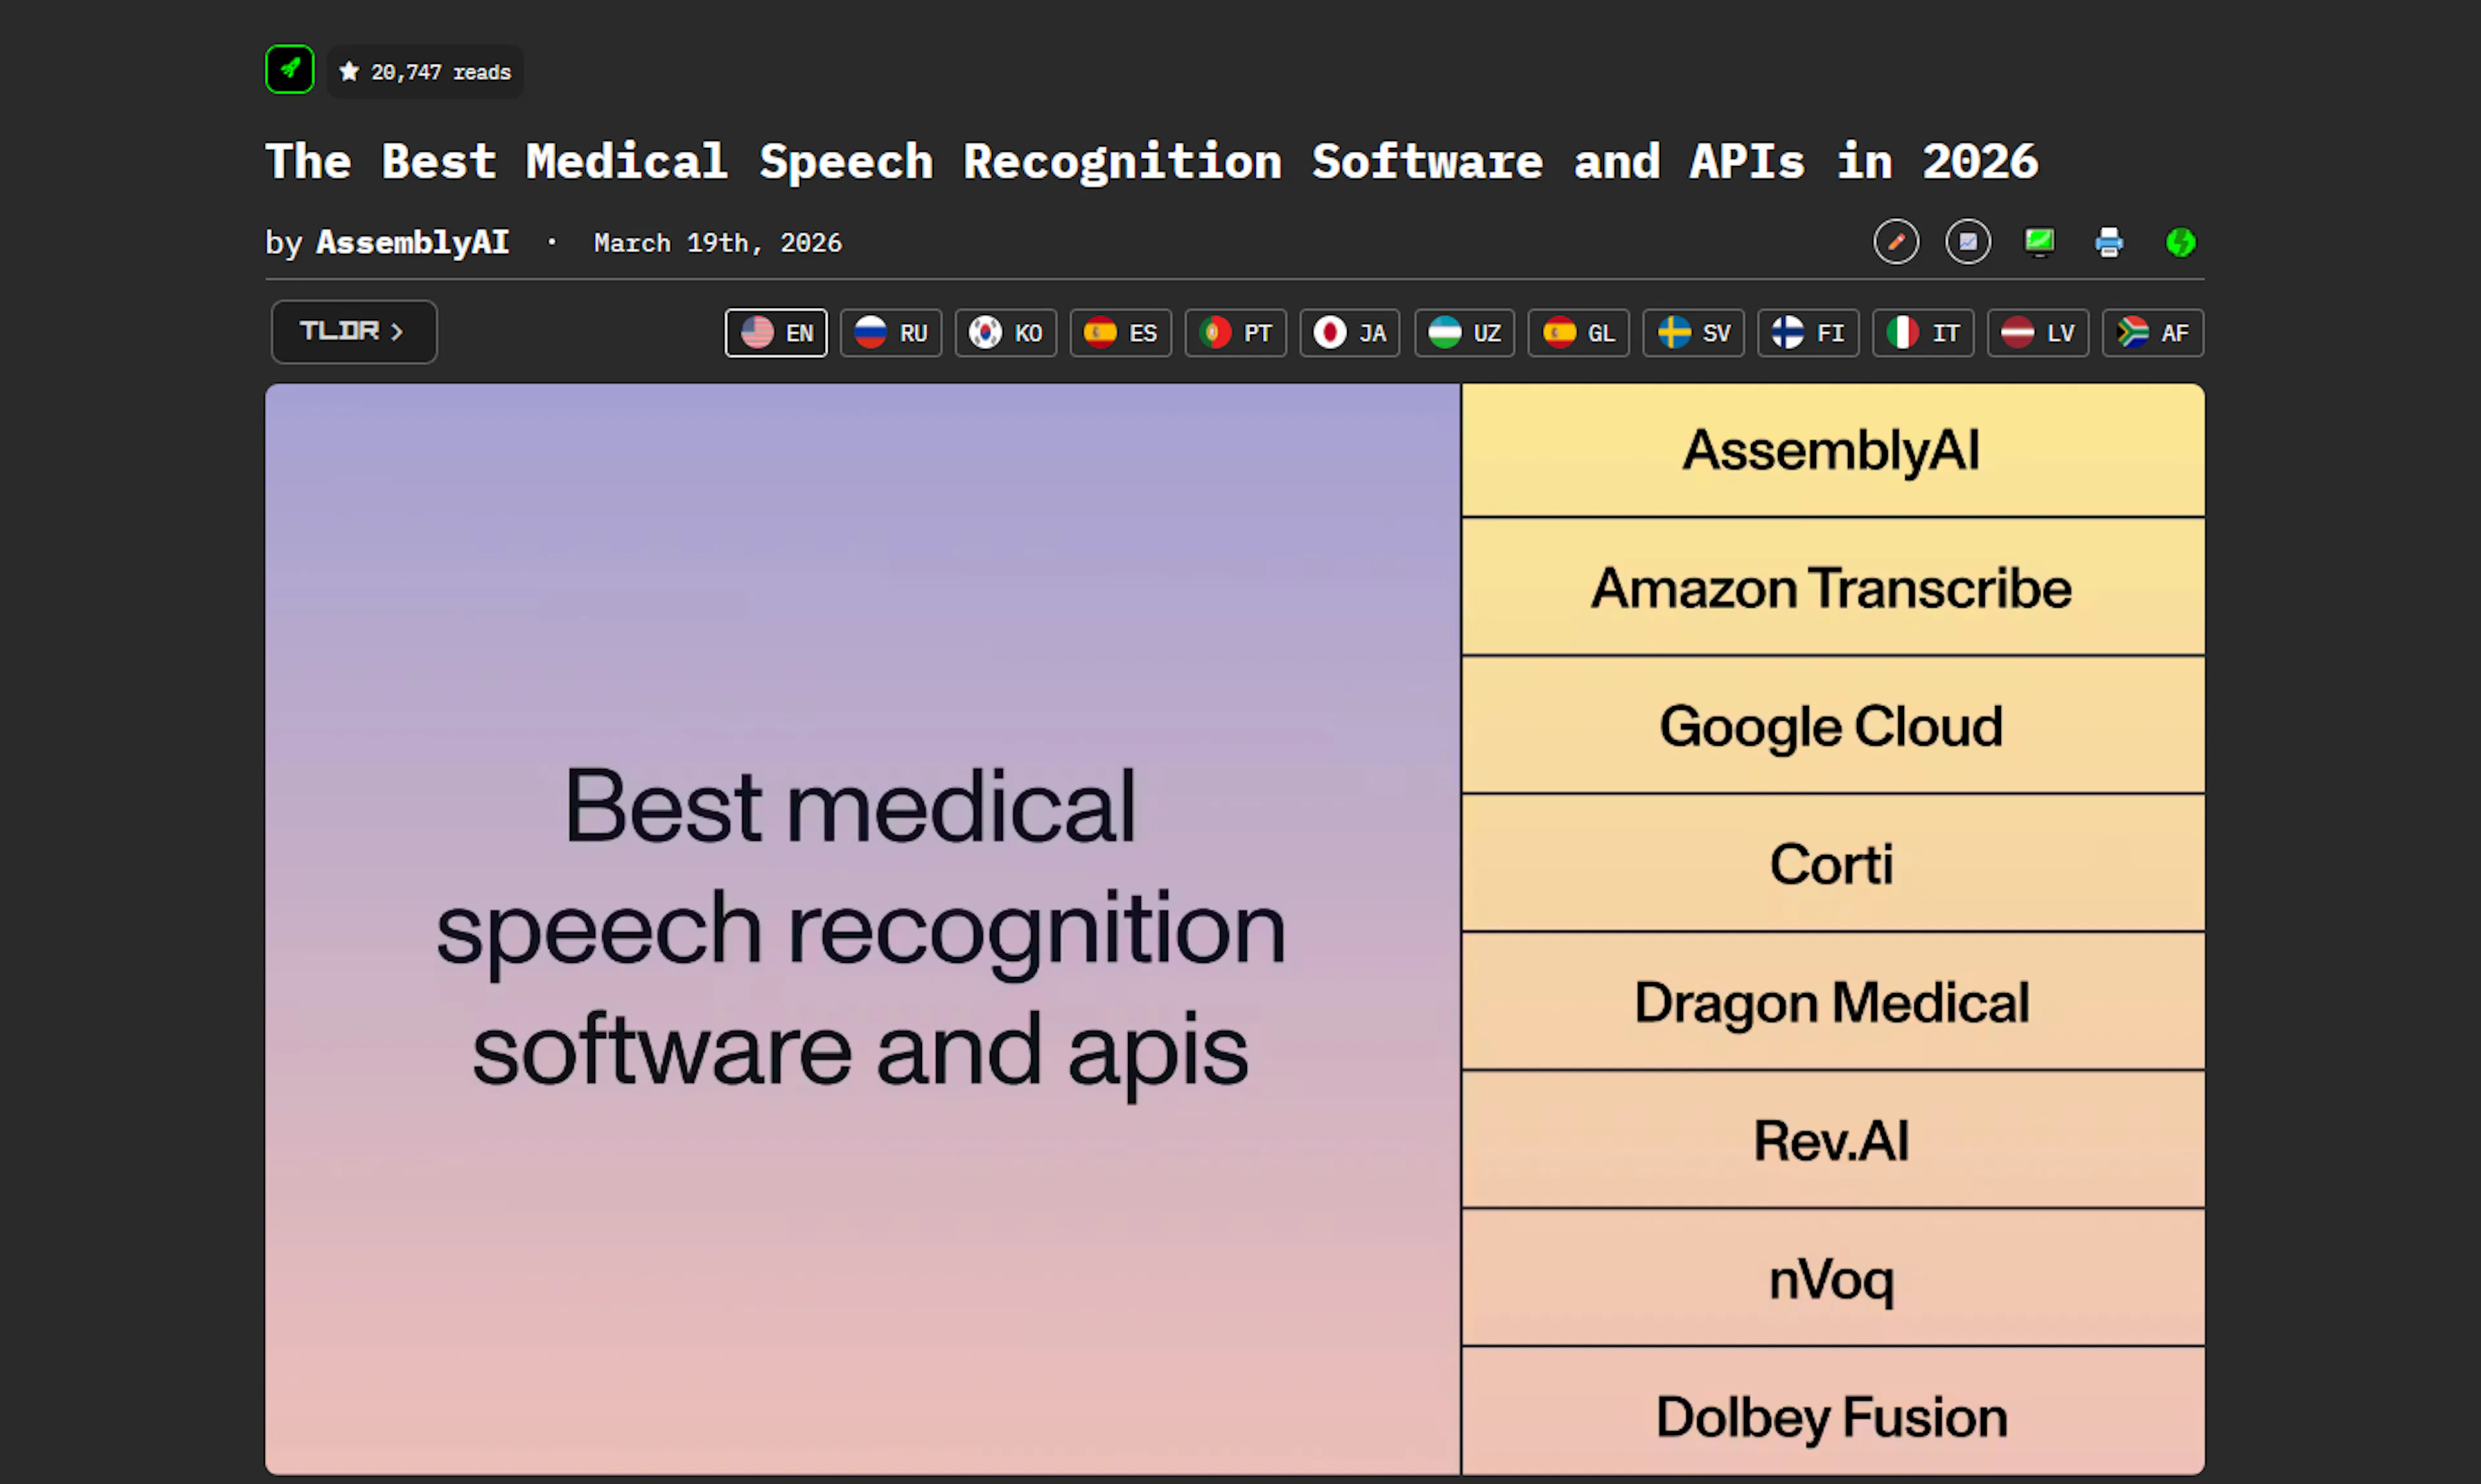Open the story stats chart icon
This screenshot has width=2481, height=1484.
(1968, 242)
